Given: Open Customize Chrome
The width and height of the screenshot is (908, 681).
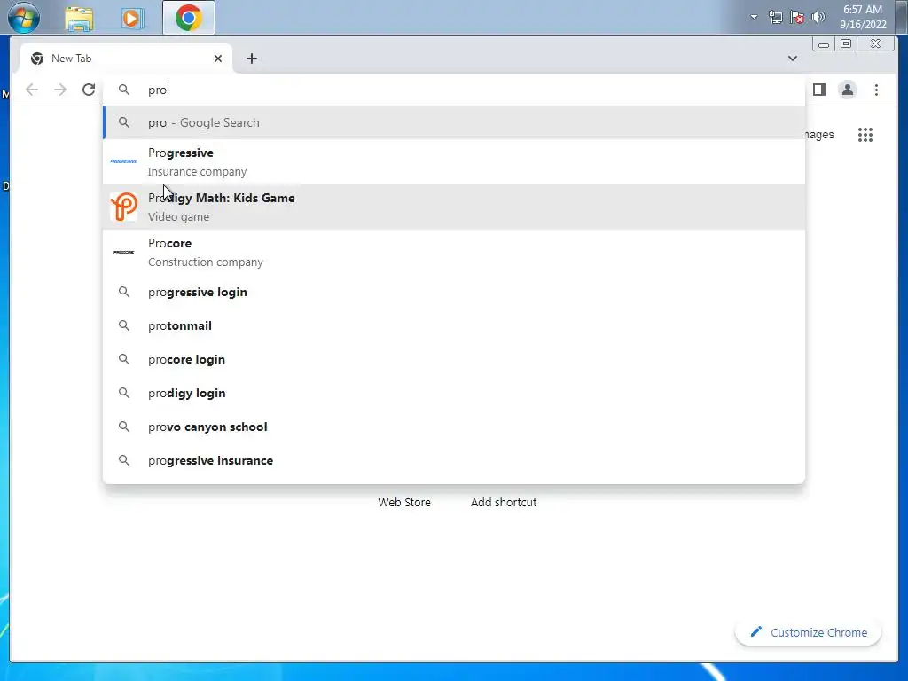Looking at the screenshot, I should click(809, 632).
